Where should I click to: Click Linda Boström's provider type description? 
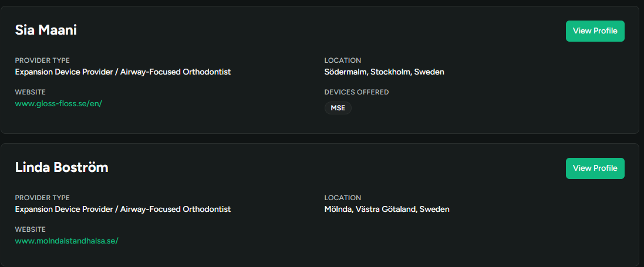click(123, 209)
